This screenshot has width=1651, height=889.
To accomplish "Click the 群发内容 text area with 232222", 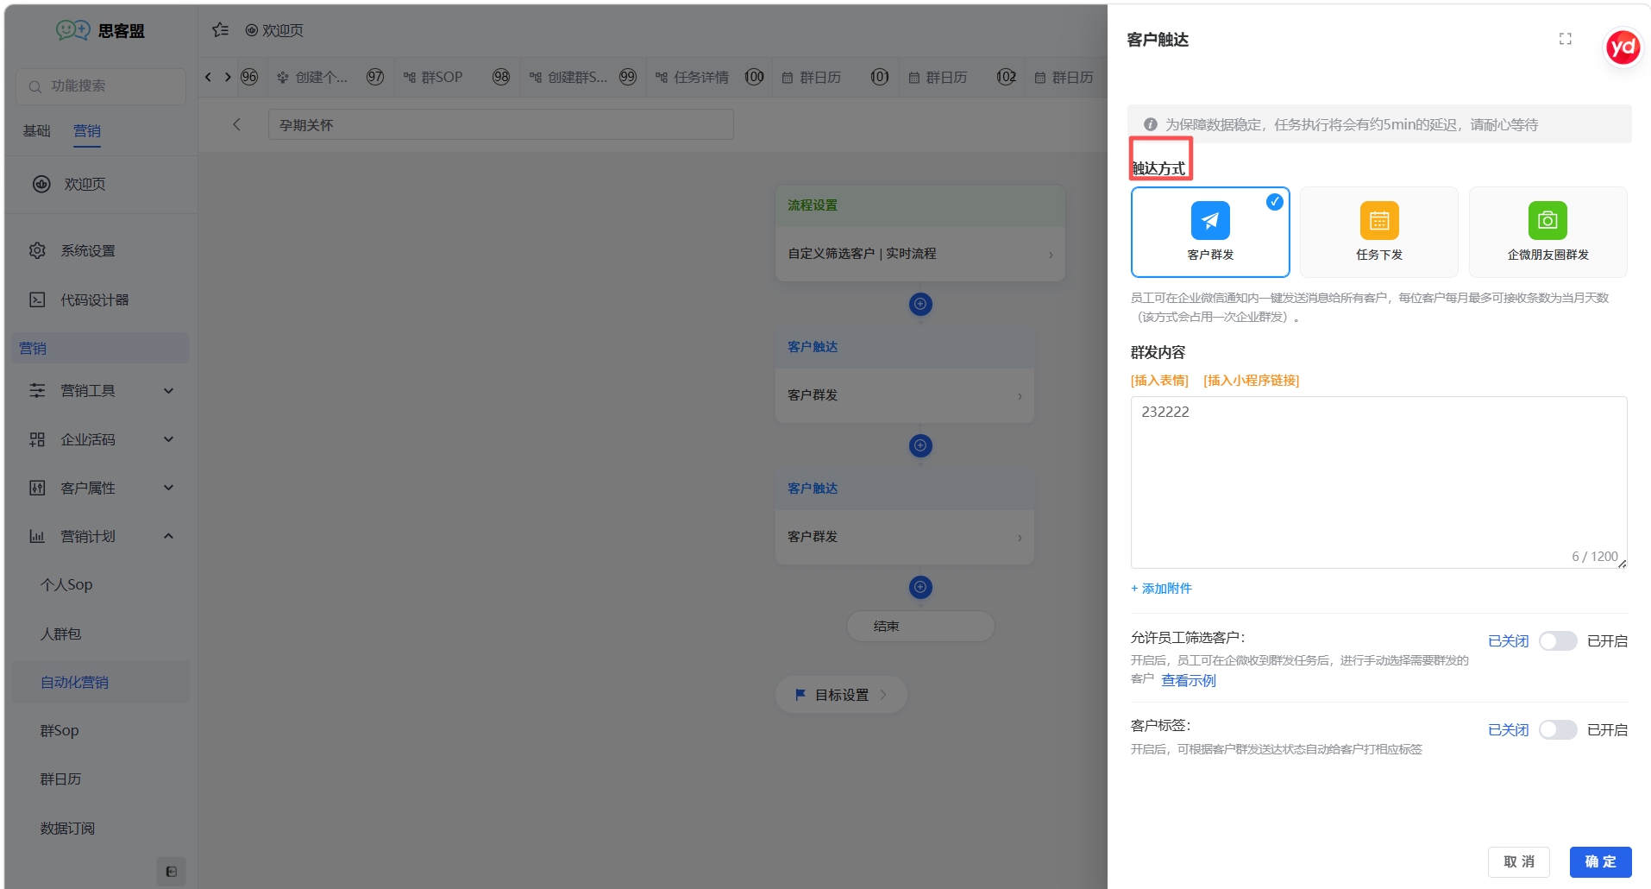I will pyautogui.click(x=1378, y=482).
